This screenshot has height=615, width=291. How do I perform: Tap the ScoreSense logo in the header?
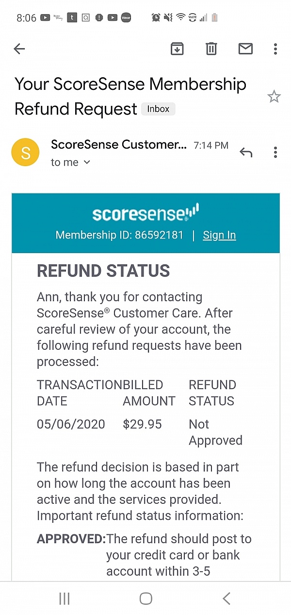pyautogui.click(x=145, y=213)
